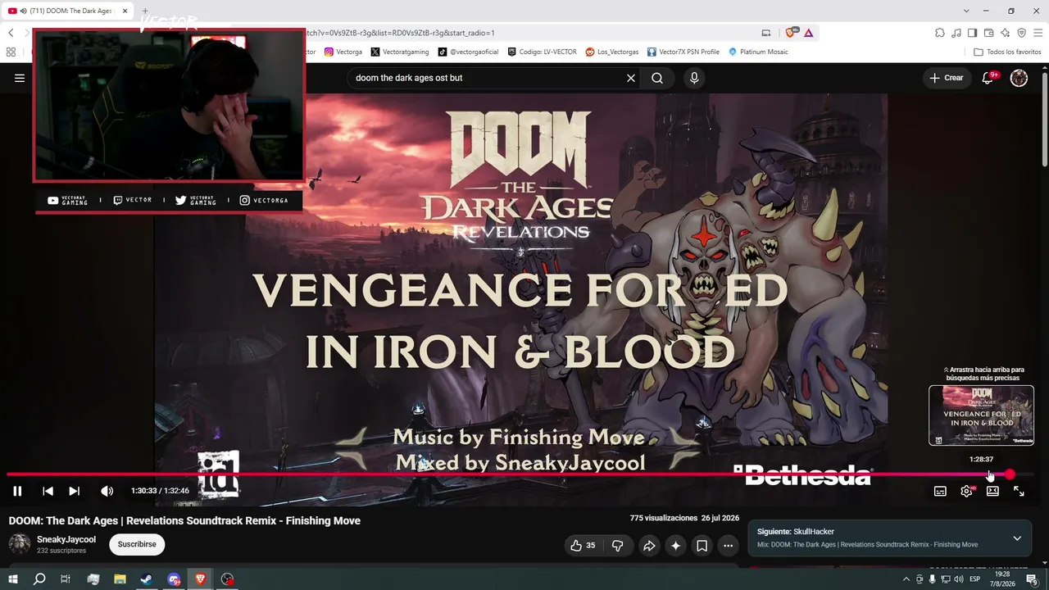Open the Todos los favoritos folder
This screenshot has width=1049, height=590.
point(1007,52)
